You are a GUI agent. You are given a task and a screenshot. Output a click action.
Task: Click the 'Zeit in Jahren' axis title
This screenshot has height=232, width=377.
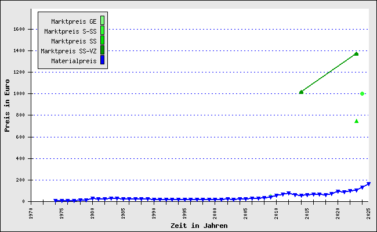coord(199,226)
